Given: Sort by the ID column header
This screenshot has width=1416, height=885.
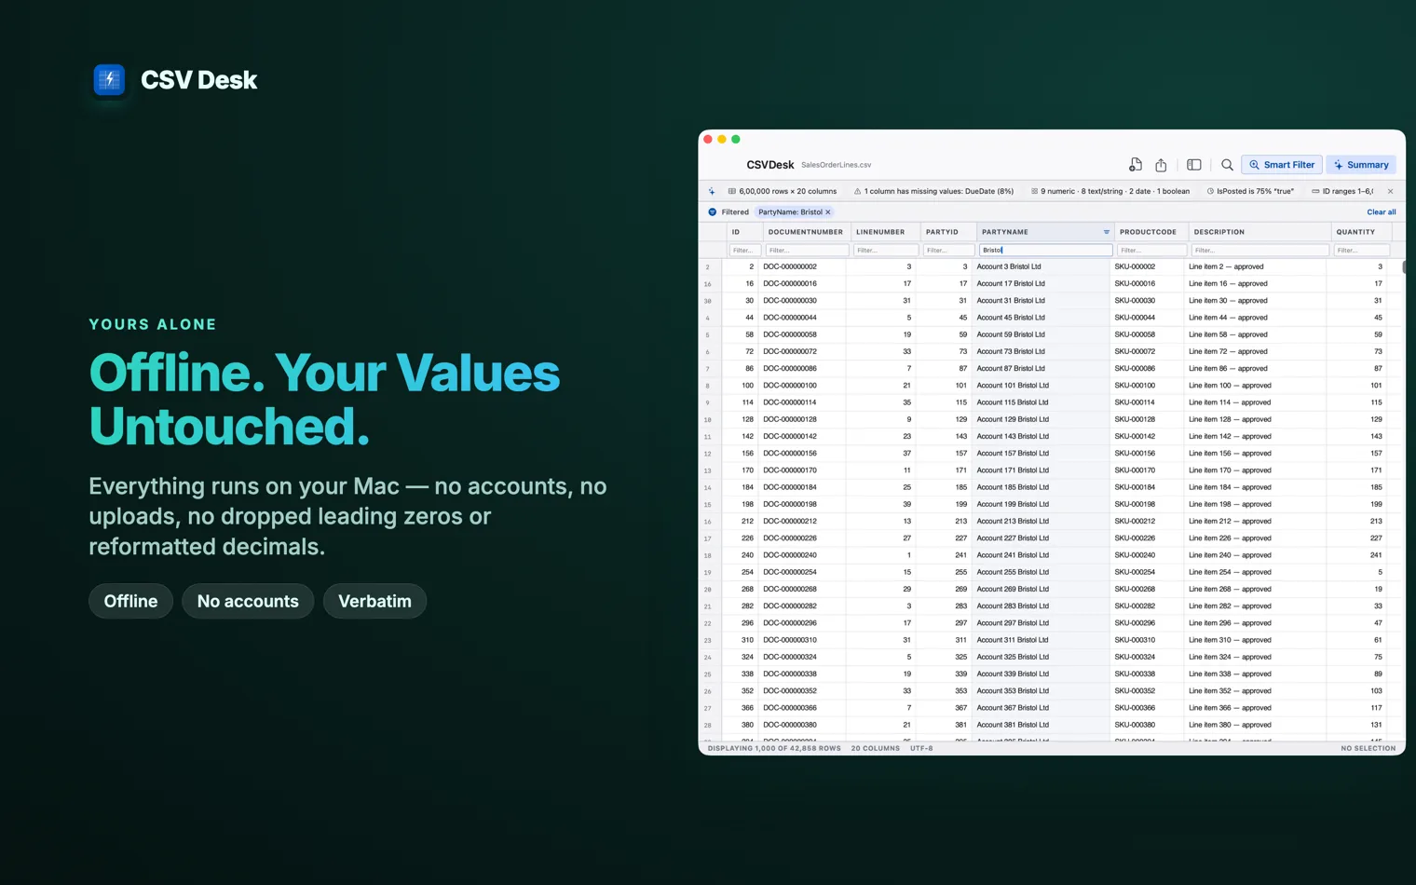Looking at the screenshot, I should (744, 232).
